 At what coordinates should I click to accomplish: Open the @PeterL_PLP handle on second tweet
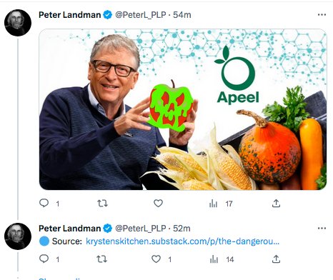coord(141,228)
